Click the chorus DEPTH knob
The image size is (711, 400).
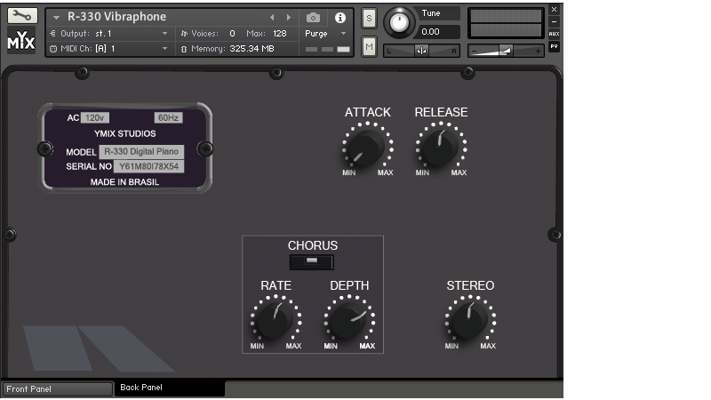click(348, 320)
